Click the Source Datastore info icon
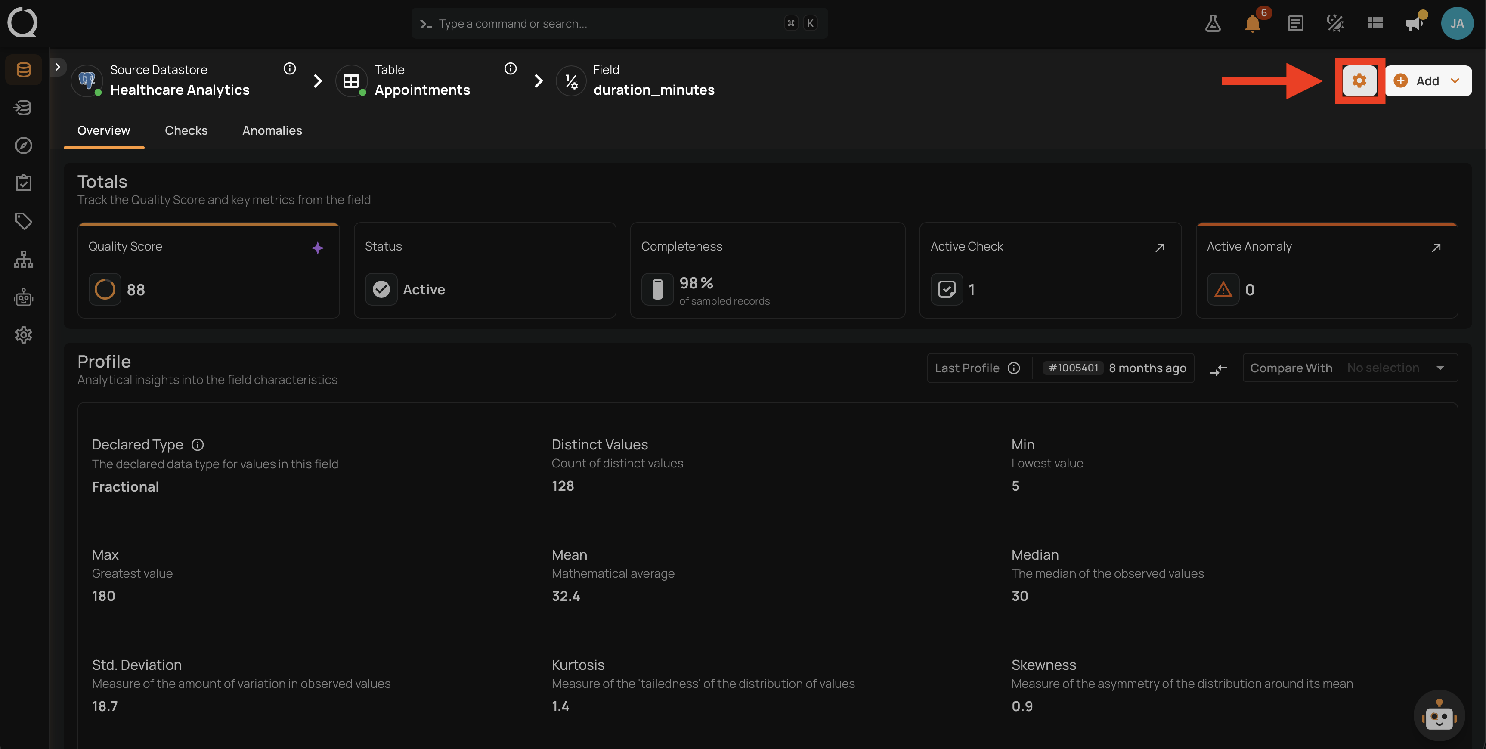This screenshot has width=1486, height=749. click(290, 69)
